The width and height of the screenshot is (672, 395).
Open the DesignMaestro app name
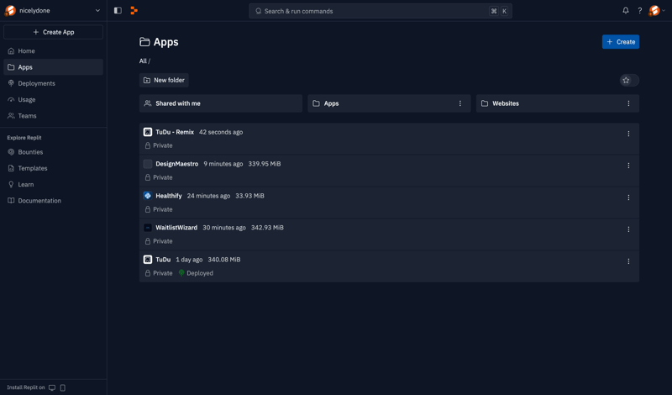tap(177, 164)
